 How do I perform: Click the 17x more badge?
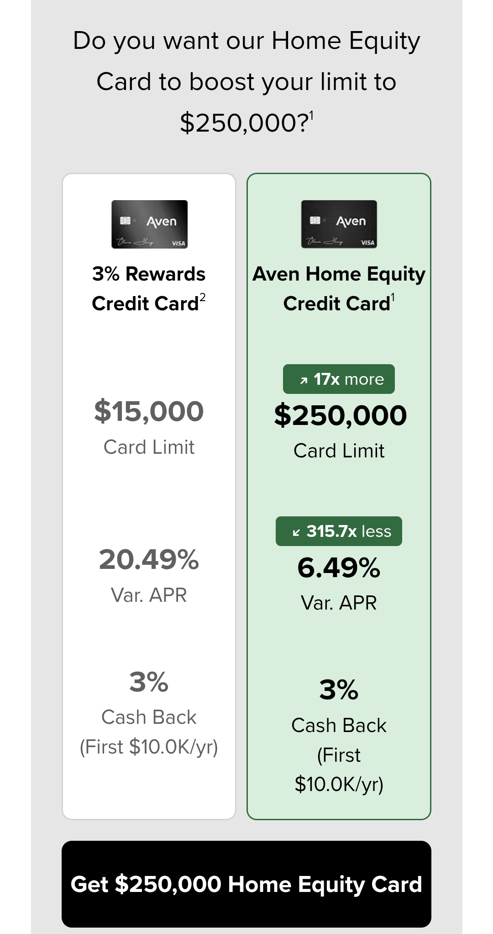point(339,379)
